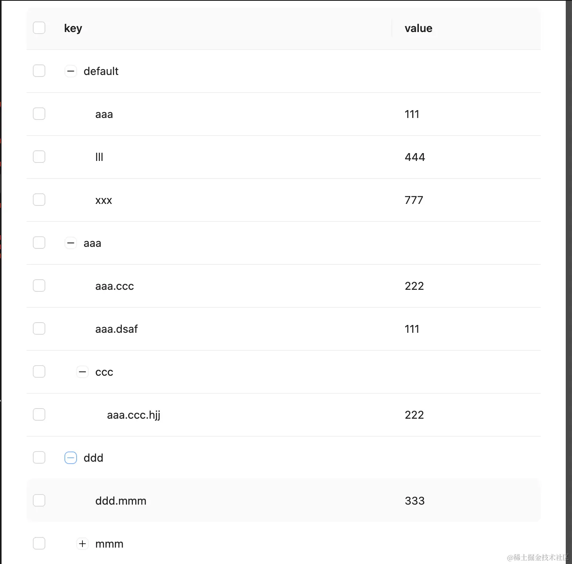Image resolution: width=572 pixels, height=564 pixels.
Task: Collapse the ddd group
Action: (71, 458)
